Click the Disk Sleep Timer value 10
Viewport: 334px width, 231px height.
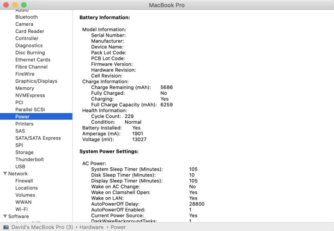(192, 175)
